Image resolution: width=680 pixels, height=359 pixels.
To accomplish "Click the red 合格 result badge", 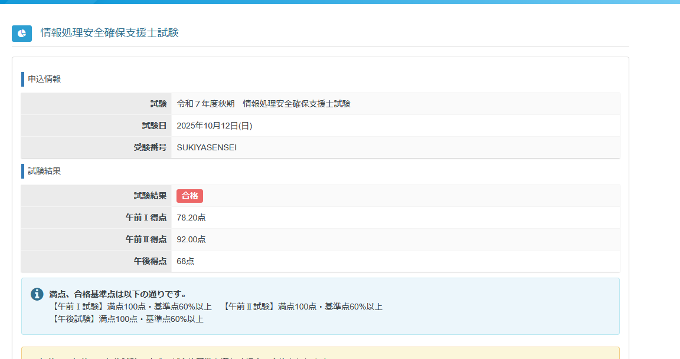I will pyautogui.click(x=189, y=196).
